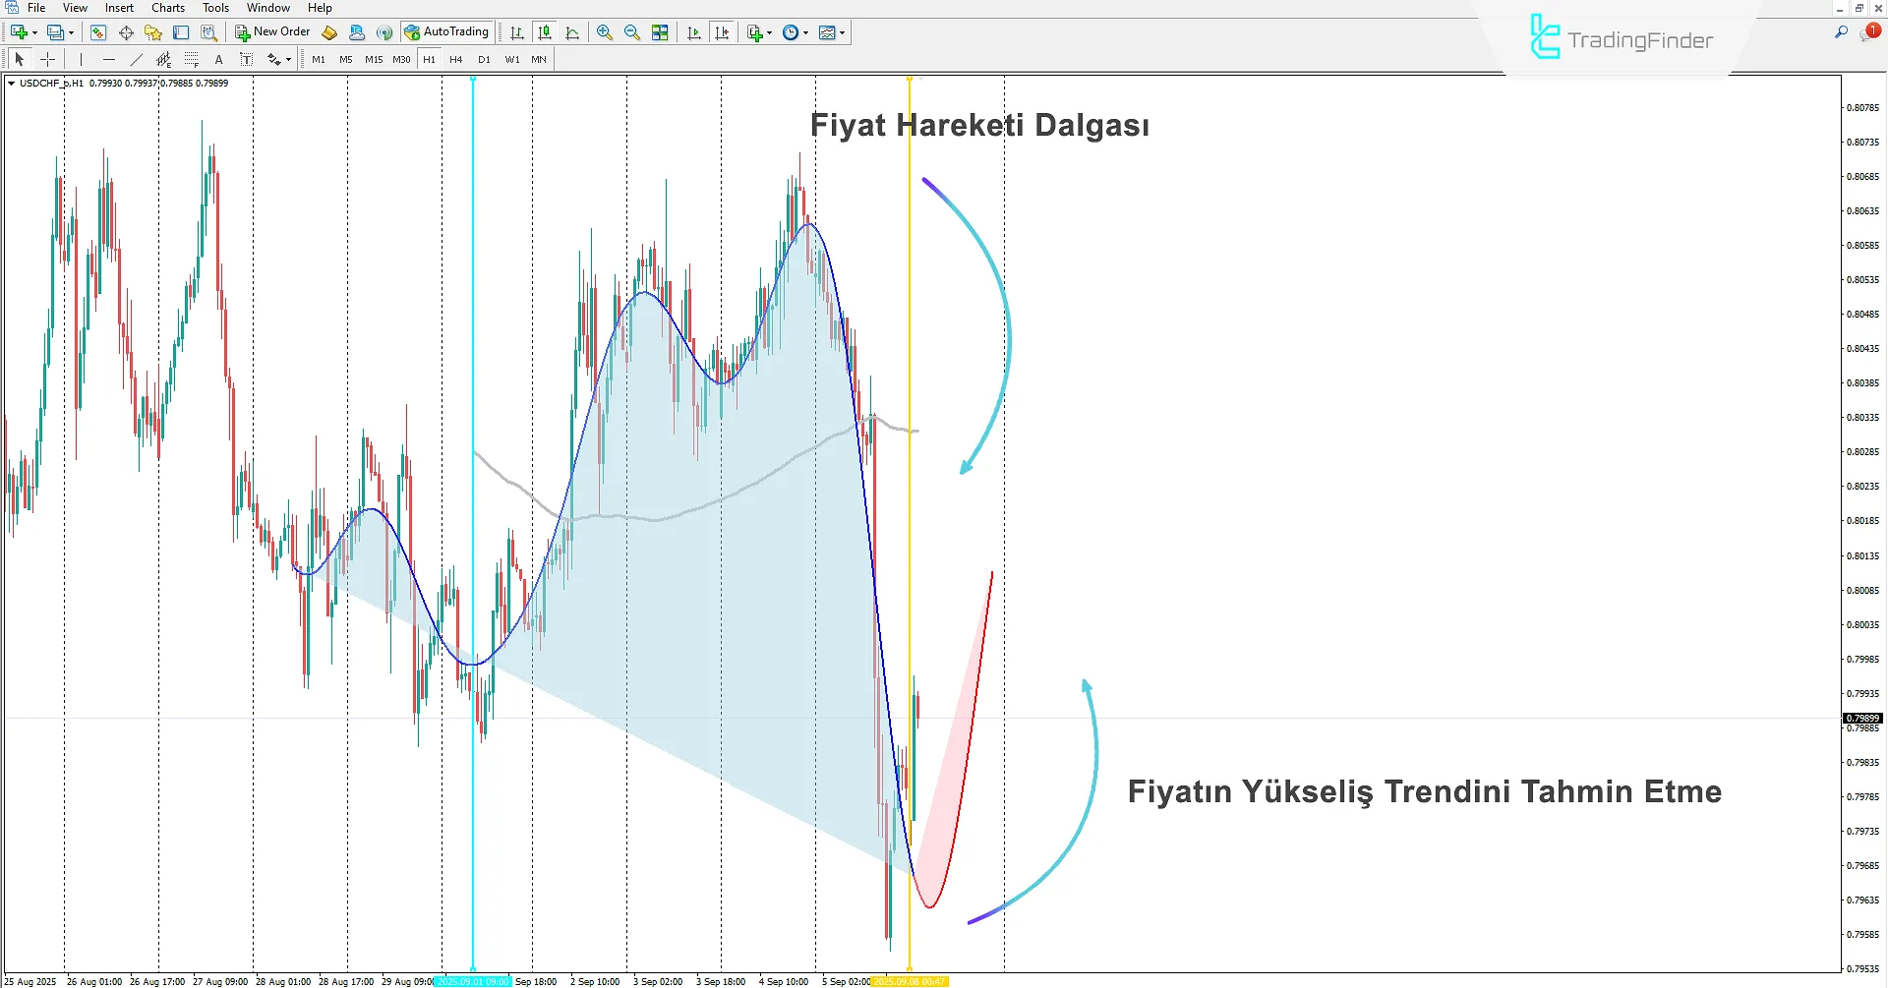This screenshot has height=988, width=1888.
Task: Toggle the AutoTrading button
Action: pyautogui.click(x=446, y=32)
